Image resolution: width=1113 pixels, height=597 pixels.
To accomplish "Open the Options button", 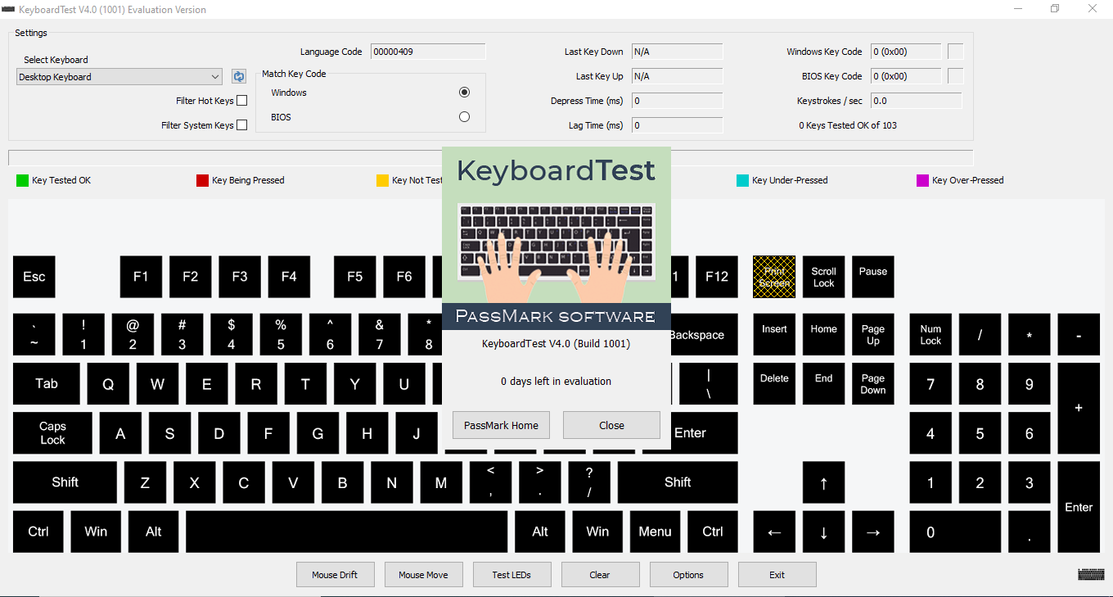I will [688, 575].
